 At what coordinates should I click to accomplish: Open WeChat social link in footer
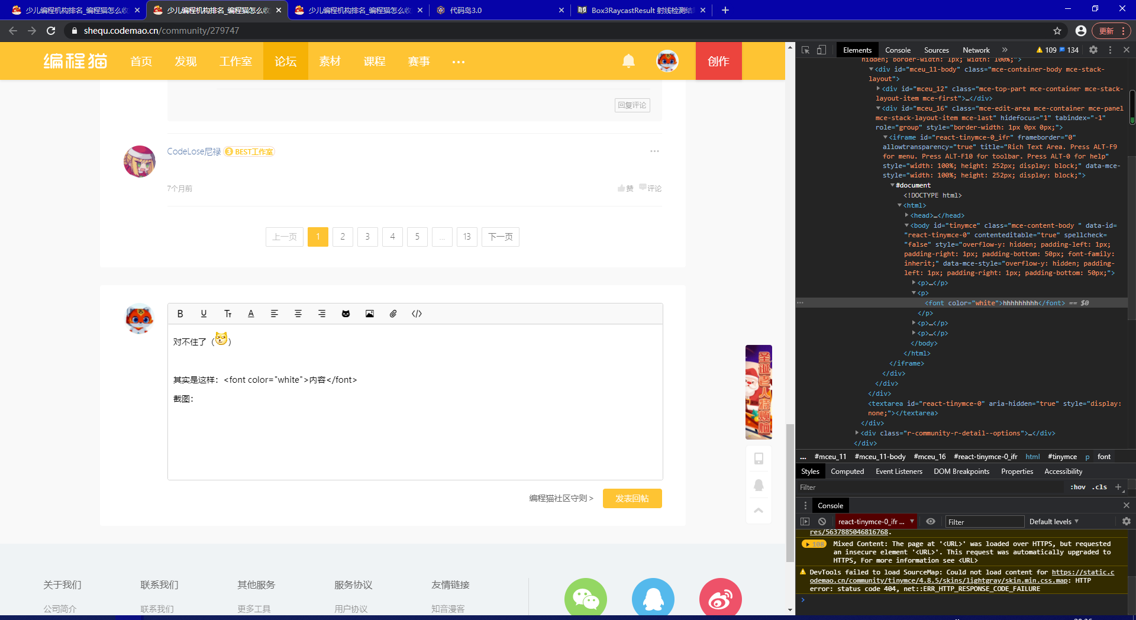(x=586, y=599)
